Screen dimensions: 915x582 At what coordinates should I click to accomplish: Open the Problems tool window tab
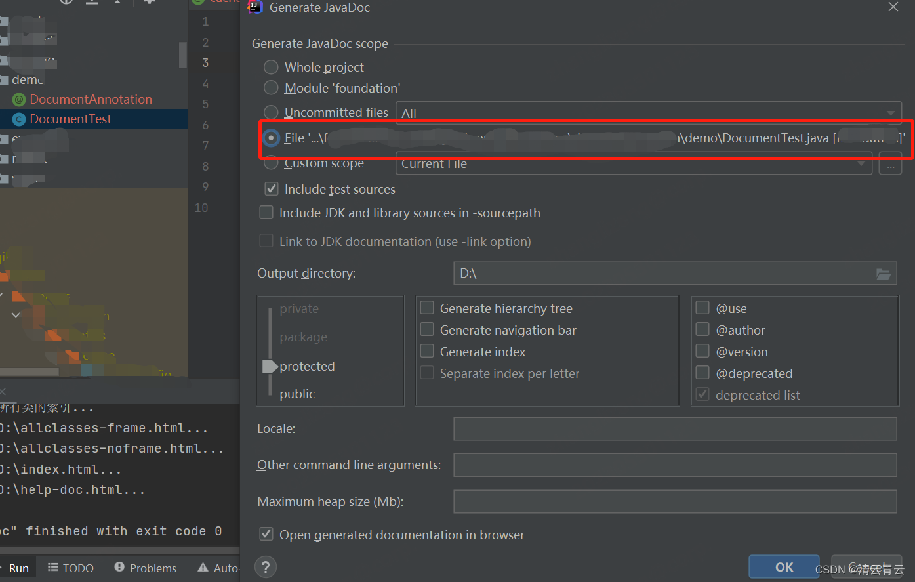tap(146, 568)
